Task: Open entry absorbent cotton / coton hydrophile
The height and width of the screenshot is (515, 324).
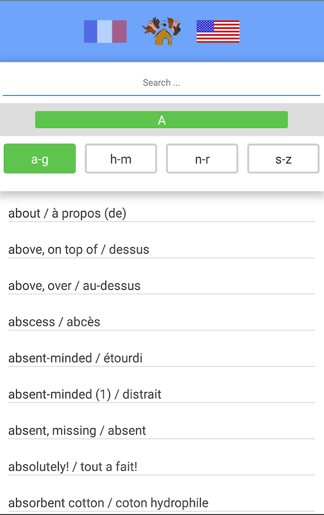Action: pos(161,503)
